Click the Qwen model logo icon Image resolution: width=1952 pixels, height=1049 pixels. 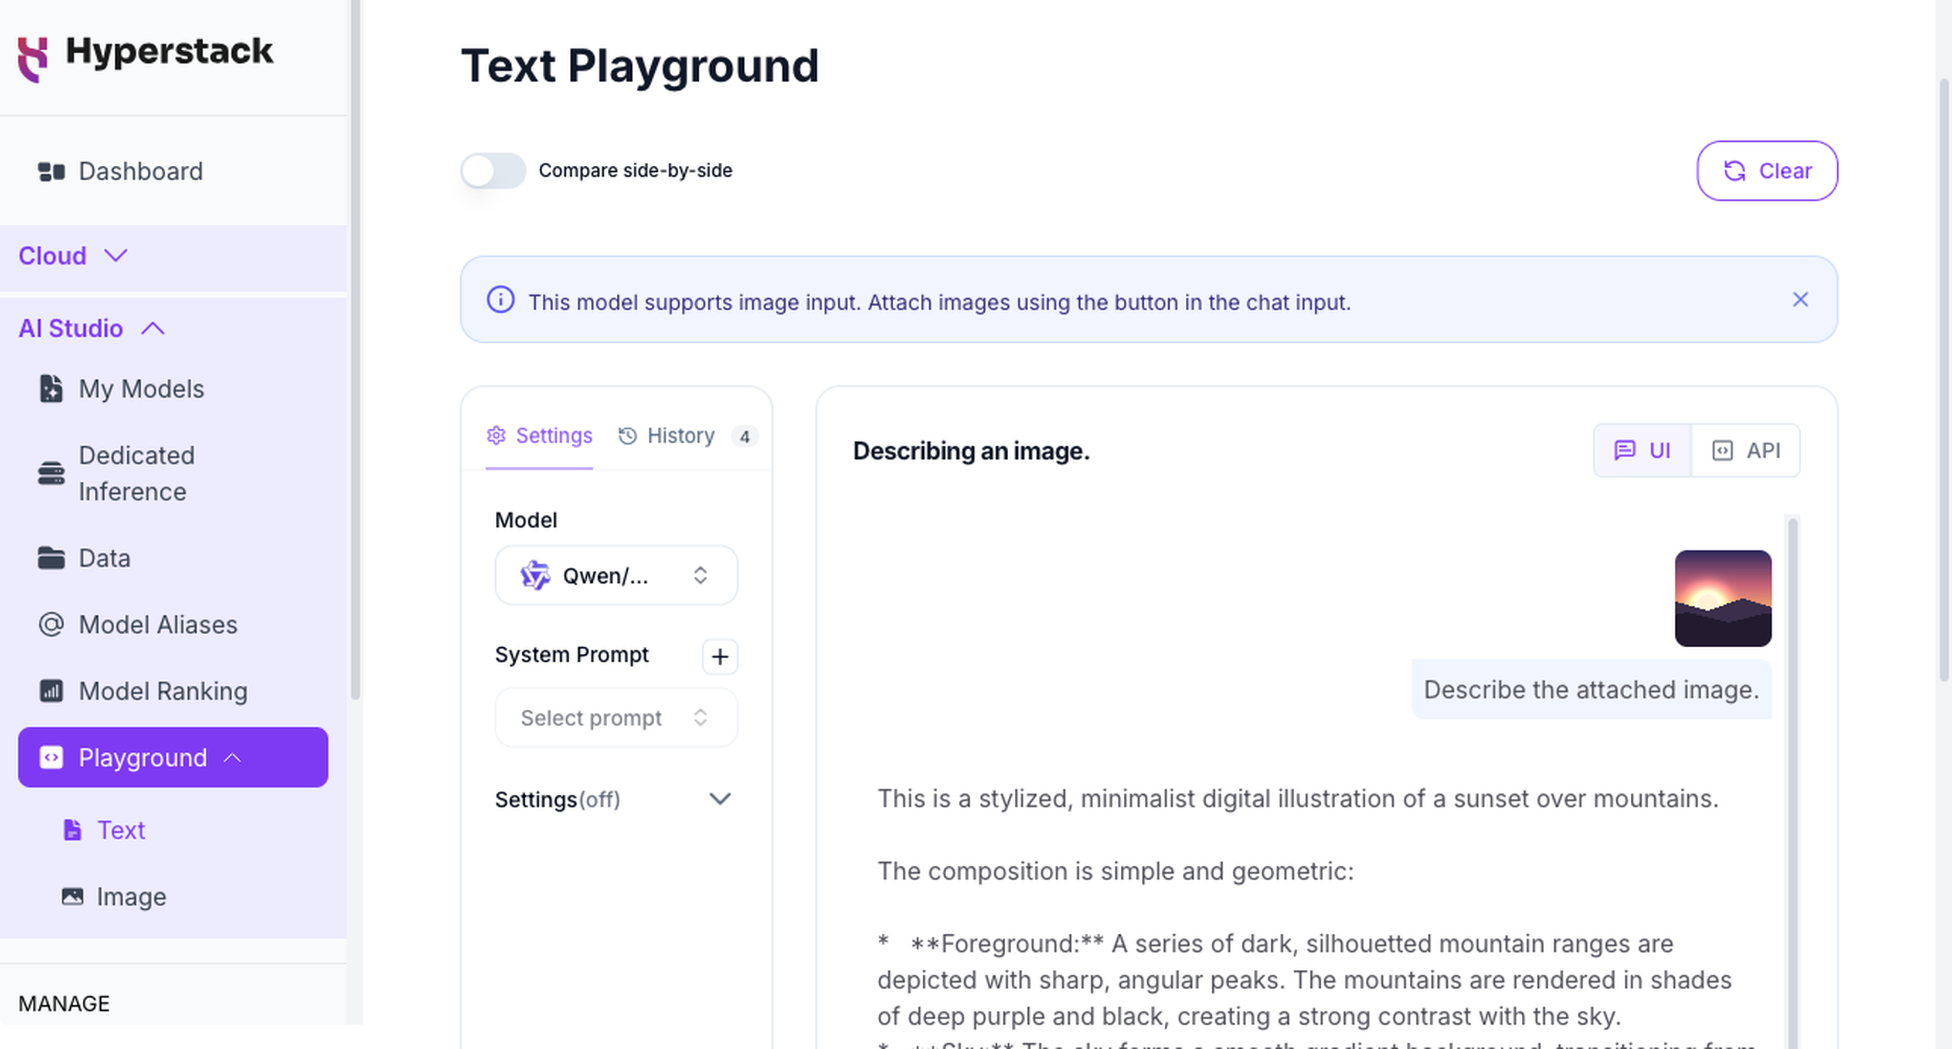coord(535,576)
